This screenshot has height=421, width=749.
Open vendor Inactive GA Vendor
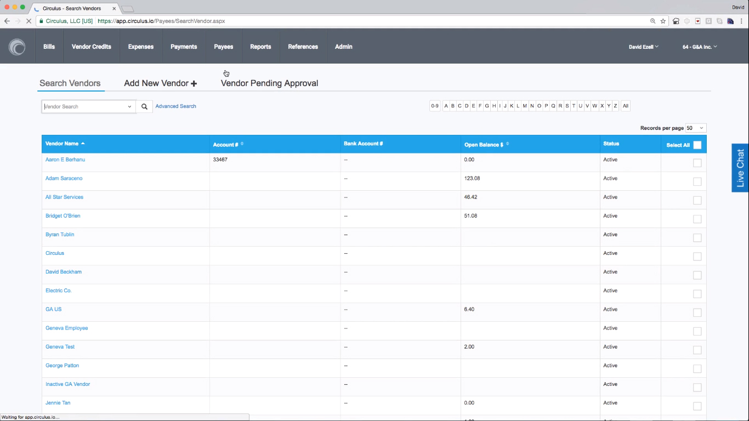(68, 384)
